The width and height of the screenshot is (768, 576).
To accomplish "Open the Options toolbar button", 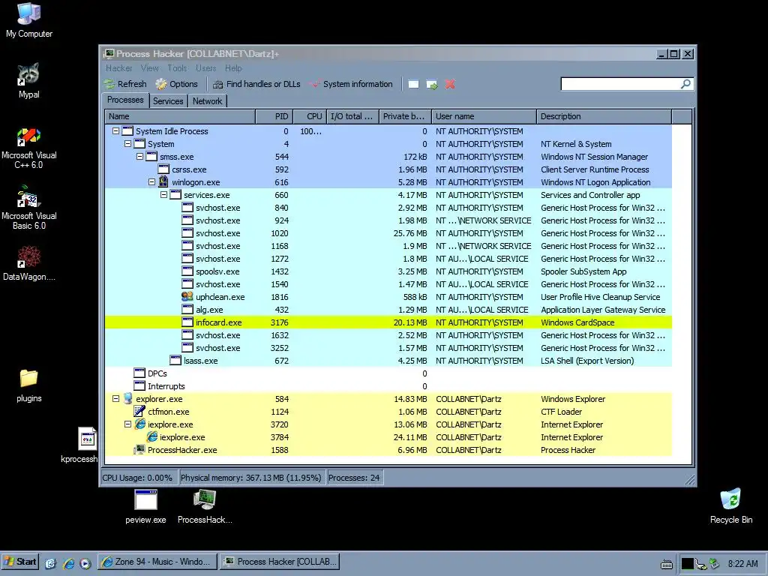I will point(177,84).
